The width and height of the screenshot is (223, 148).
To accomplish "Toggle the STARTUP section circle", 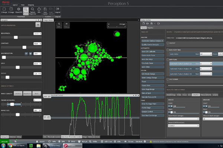I will click(x=168, y=43).
